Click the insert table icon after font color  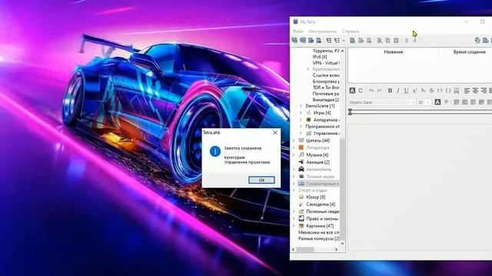456,102
